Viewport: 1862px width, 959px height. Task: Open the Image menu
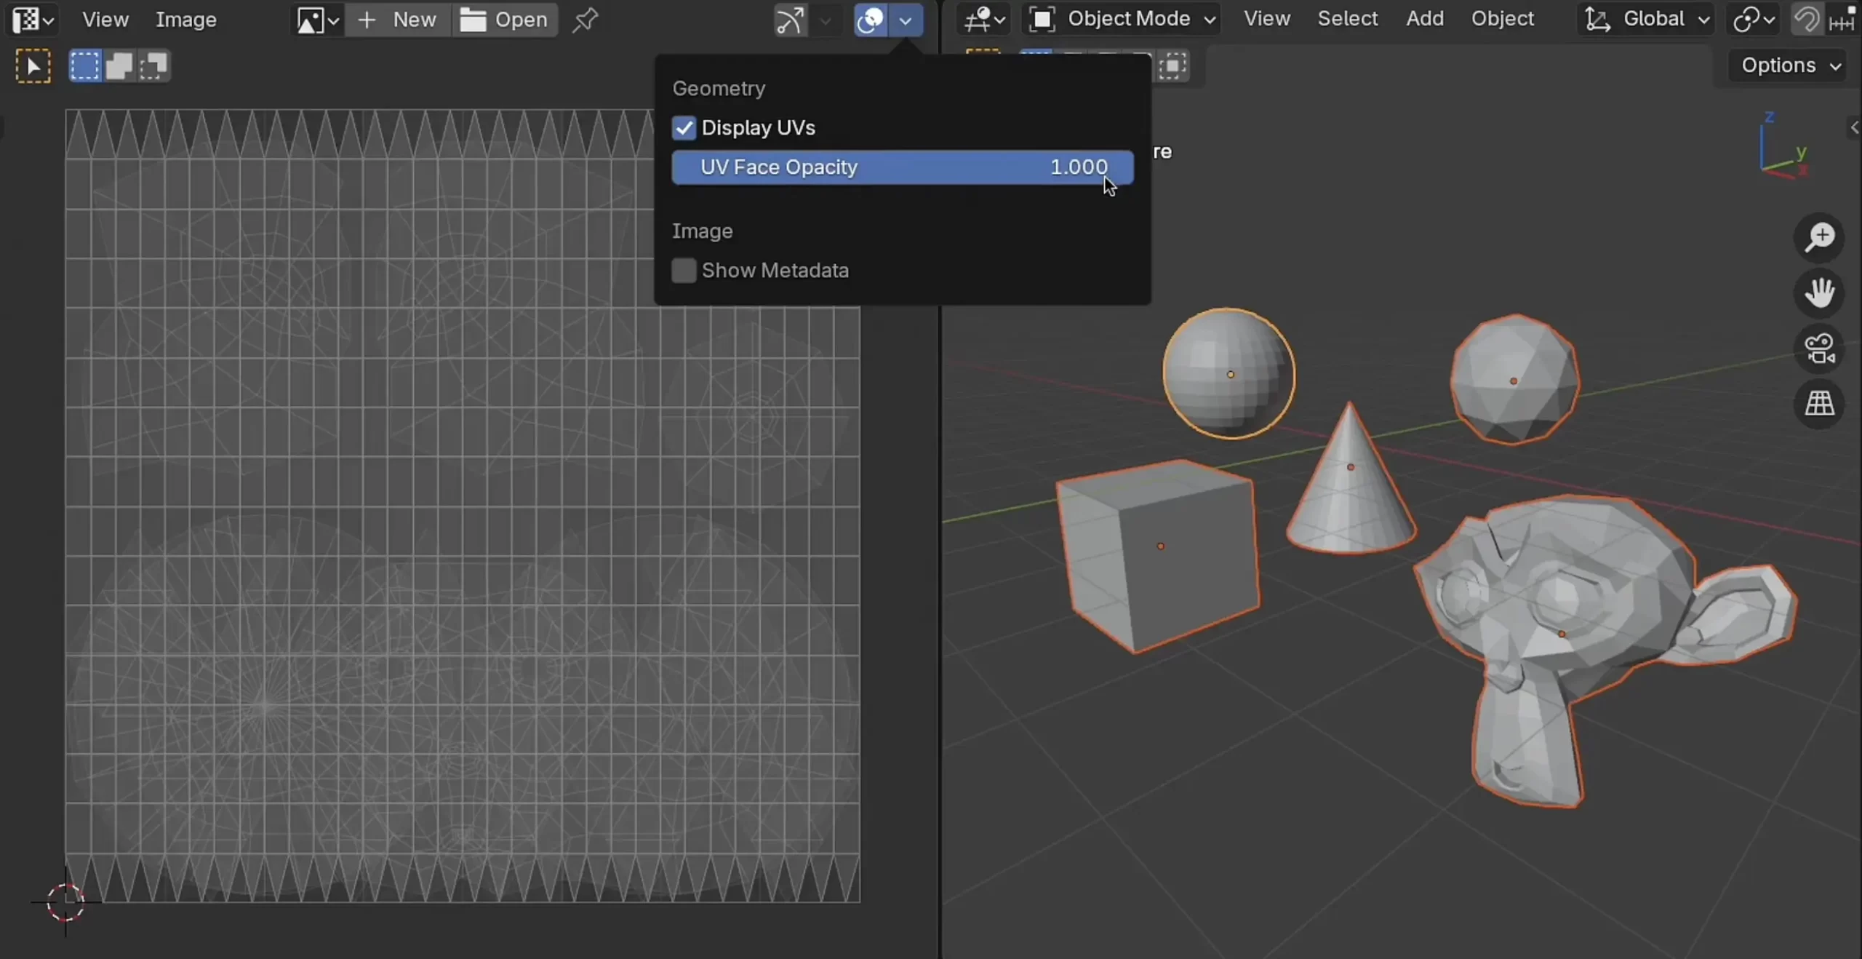click(186, 20)
